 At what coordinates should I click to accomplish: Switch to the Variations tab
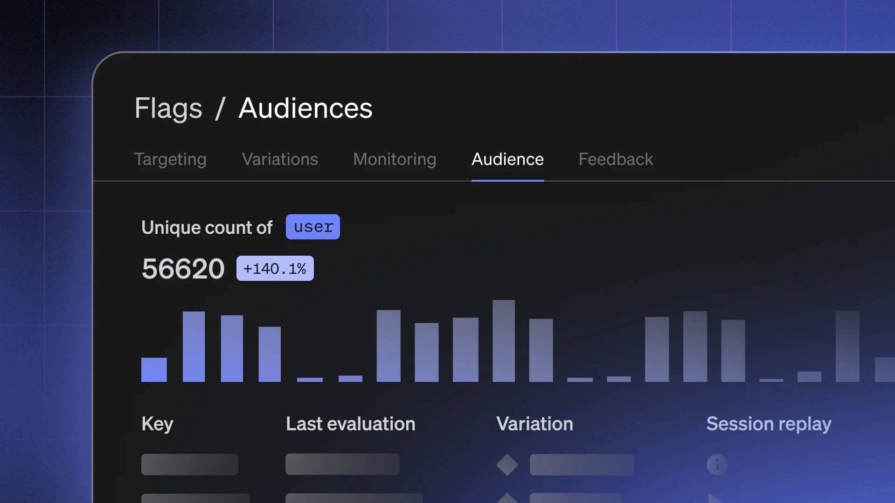pos(280,159)
